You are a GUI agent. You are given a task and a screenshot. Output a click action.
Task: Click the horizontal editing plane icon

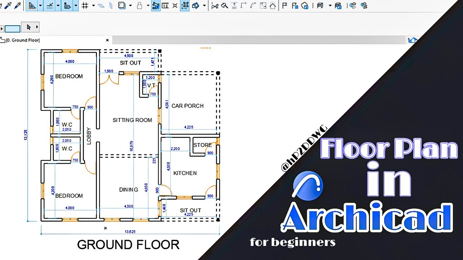[x=101, y=5]
